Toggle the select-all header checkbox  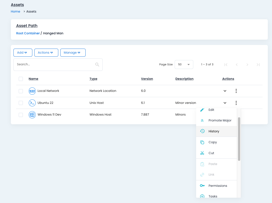pos(21,79)
